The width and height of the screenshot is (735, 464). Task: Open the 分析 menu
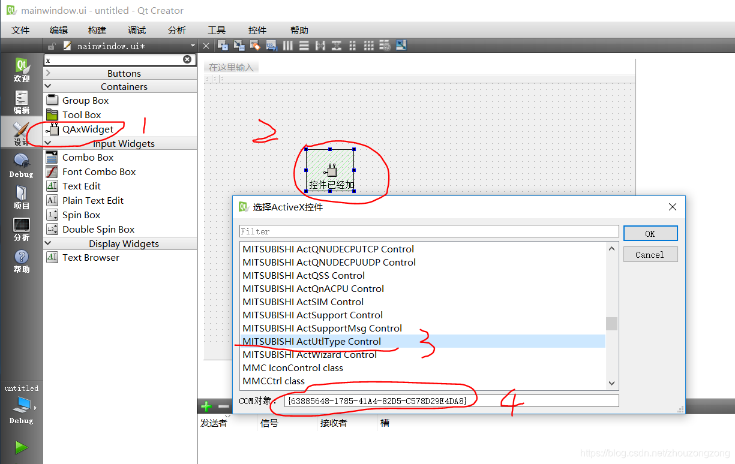click(x=177, y=30)
